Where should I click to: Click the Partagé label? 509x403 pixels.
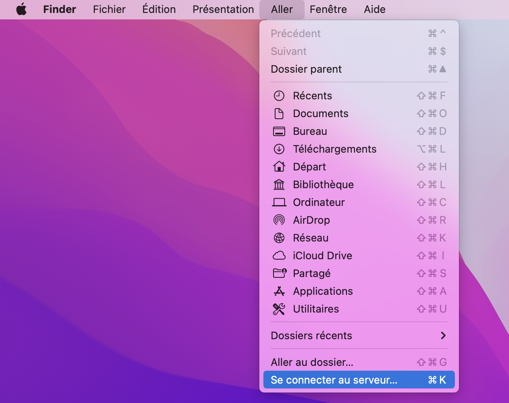point(312,273)
